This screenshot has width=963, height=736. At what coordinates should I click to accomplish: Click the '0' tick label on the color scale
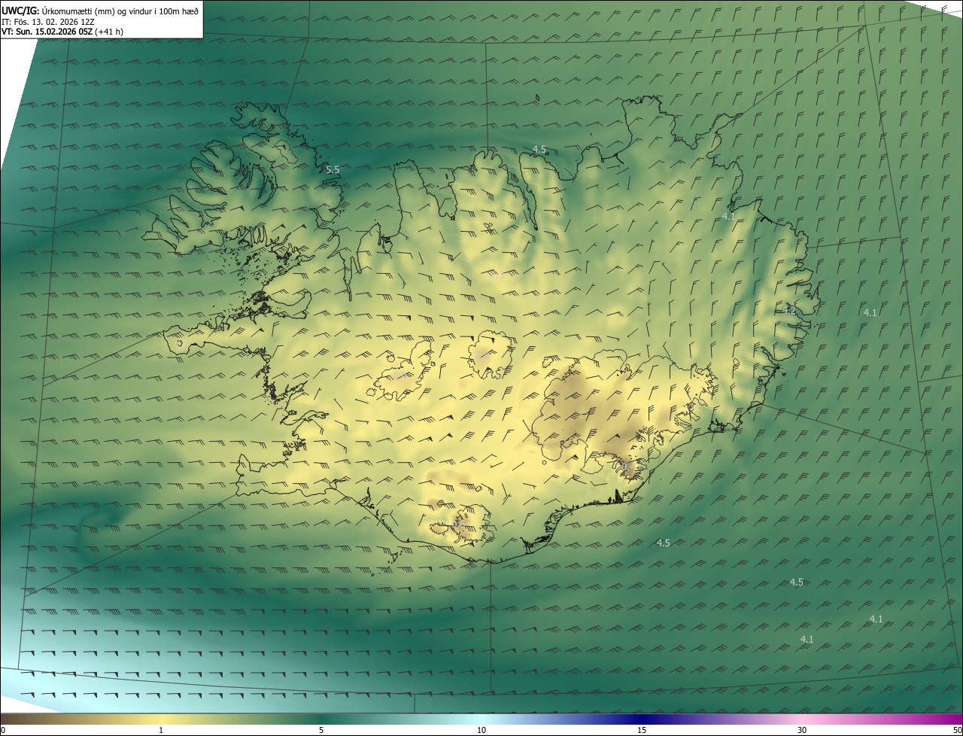3,730
